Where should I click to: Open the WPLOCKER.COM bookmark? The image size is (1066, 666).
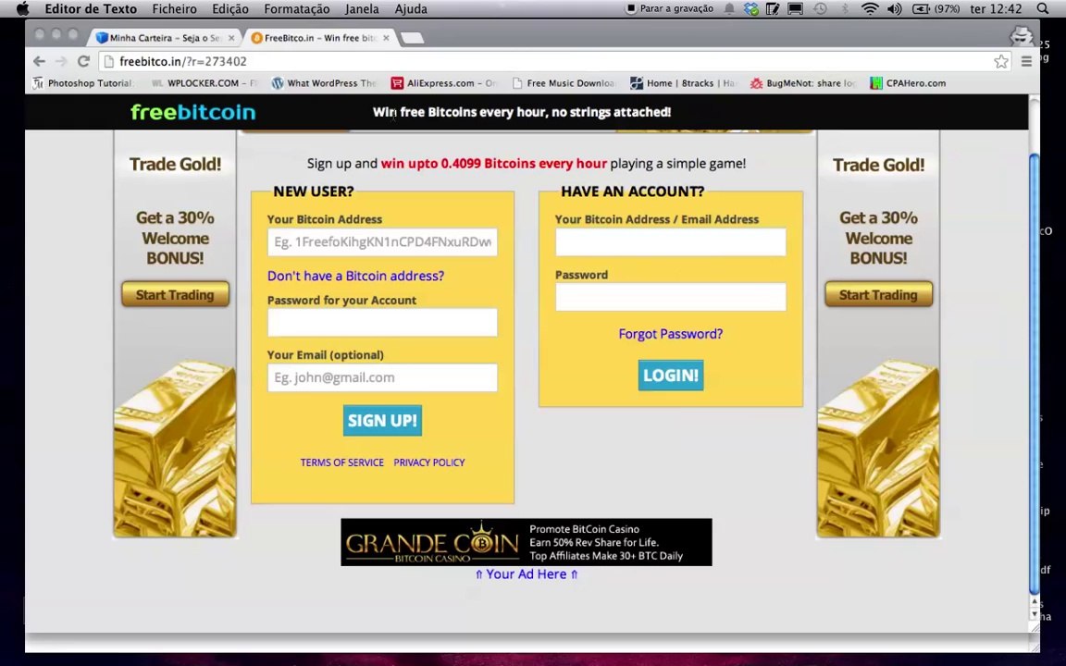pyautogui.click(x=204, y=83)
